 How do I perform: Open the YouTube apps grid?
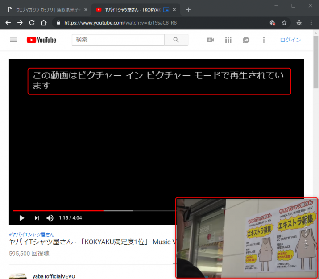tap(228, 40)
